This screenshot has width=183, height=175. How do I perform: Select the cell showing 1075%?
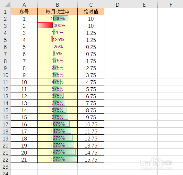pyautogui.click(x=57, y=124)
